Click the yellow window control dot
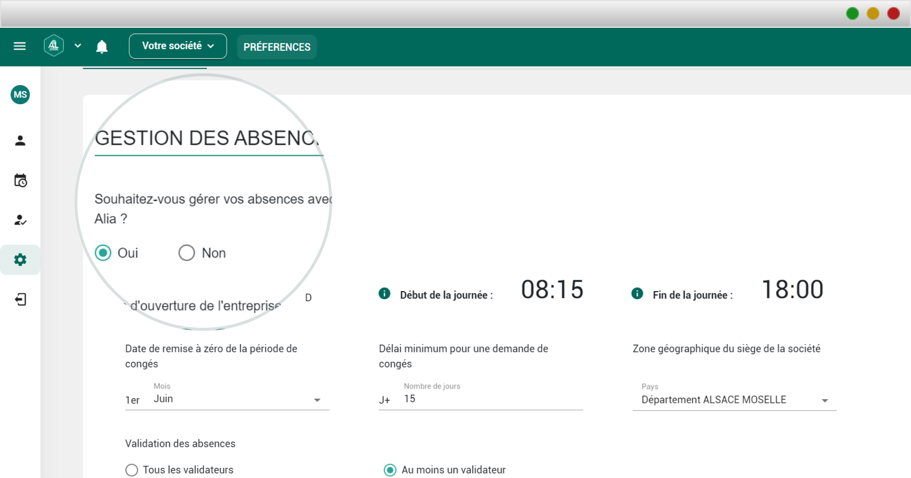 (873, 13)
